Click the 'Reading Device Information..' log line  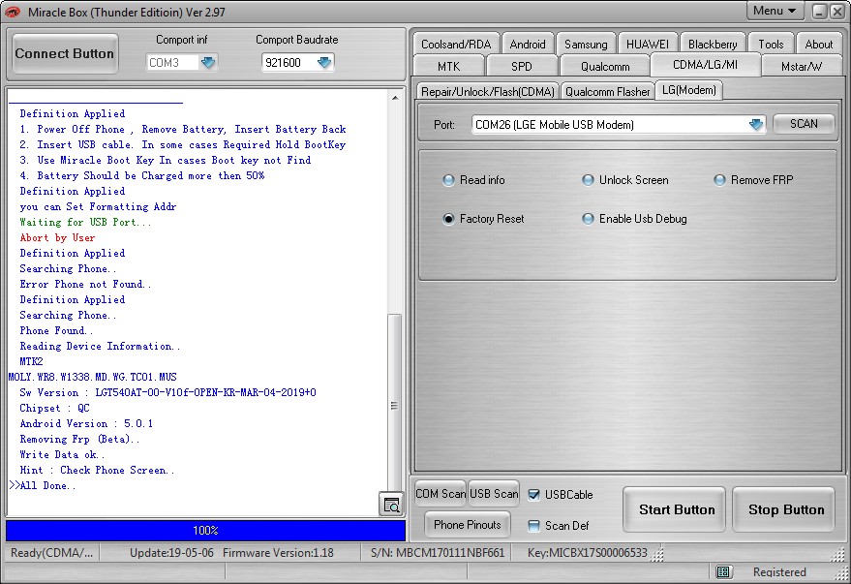pos(100,347)
